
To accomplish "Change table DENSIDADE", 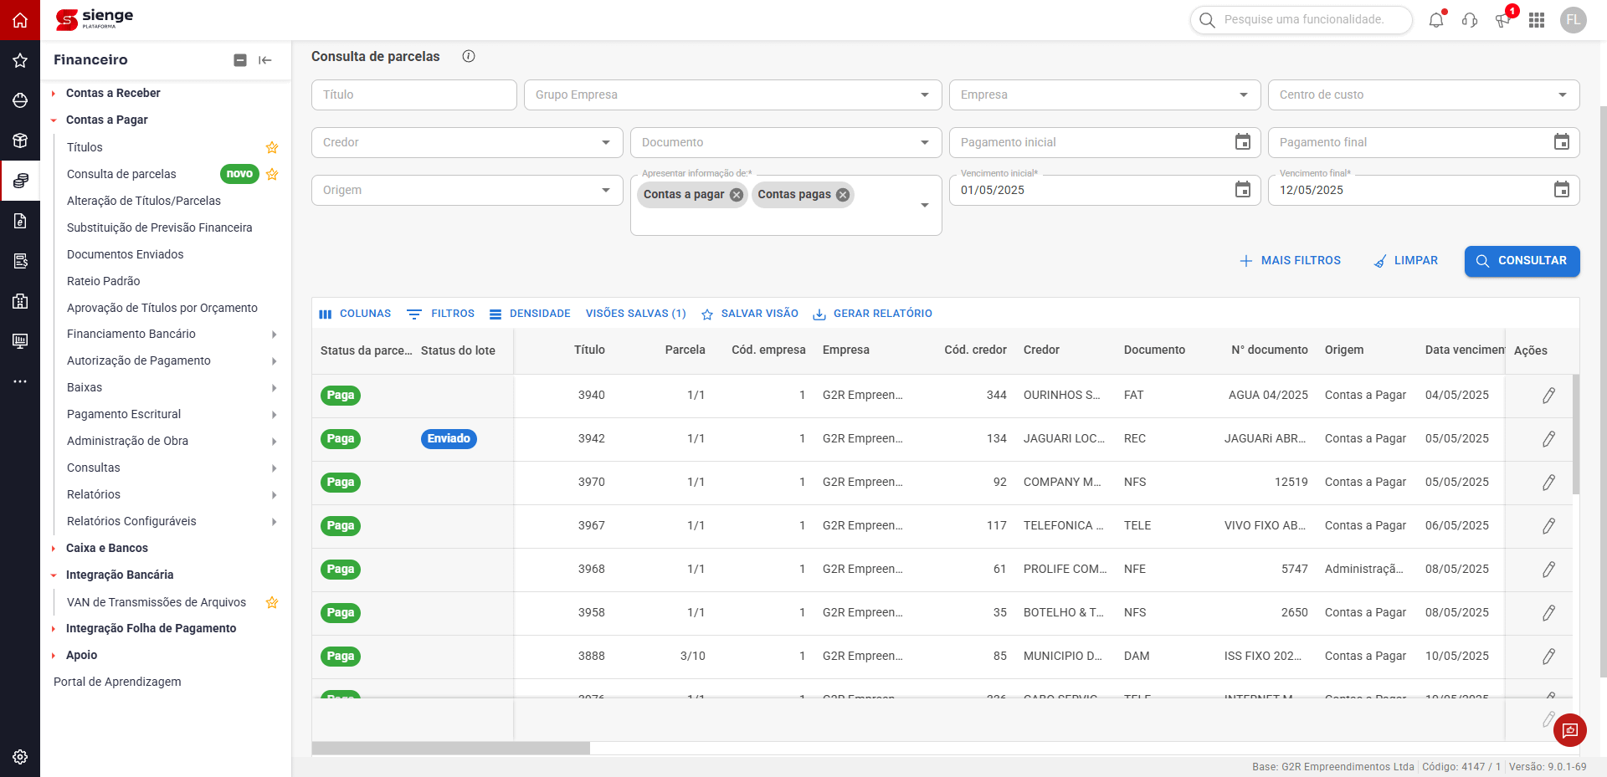I will coord(530,314).
